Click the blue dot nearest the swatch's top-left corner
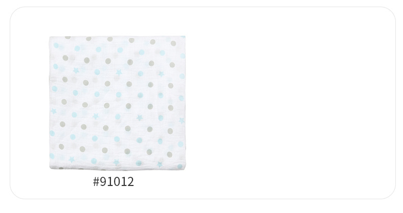 tap(56, 45)
